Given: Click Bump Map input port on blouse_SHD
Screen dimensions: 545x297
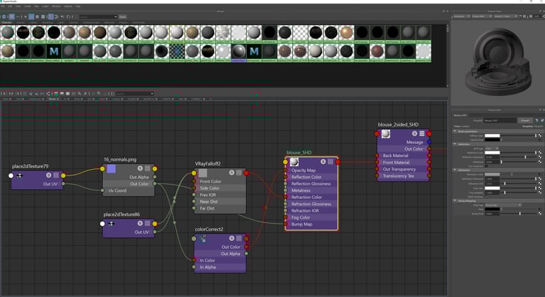Looking at the screenshot, I should (x=285, y=225).
